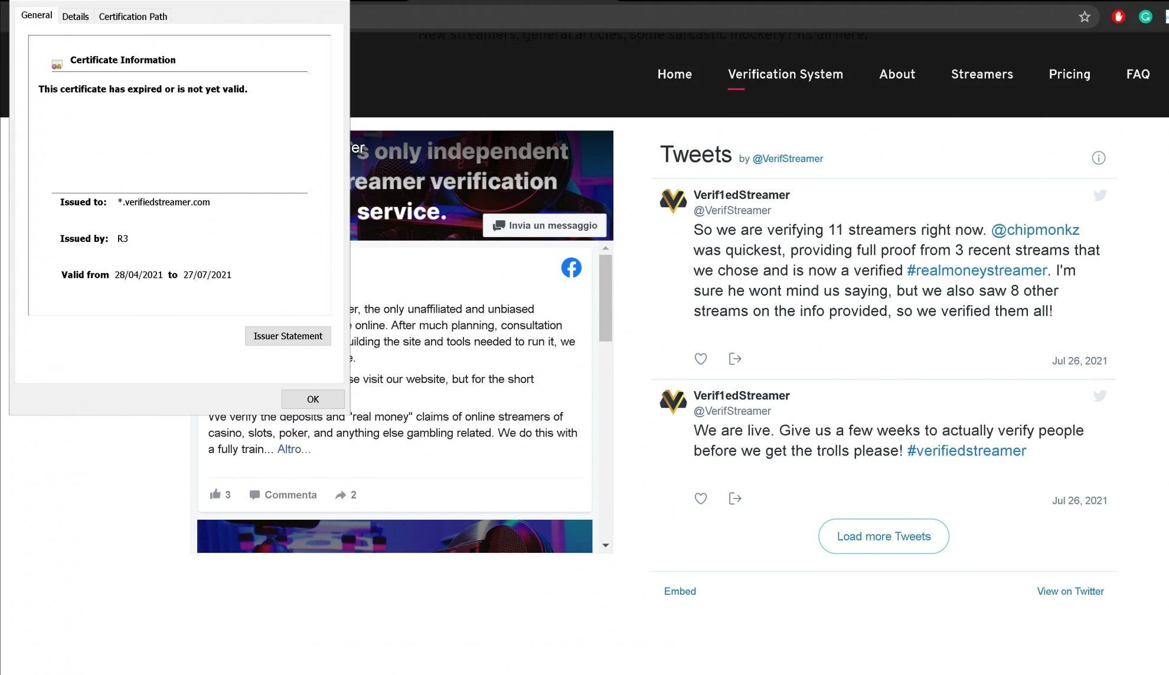Load more Tweets
This screenshot has height=675, width=1169.
click(x=884, y=536)
